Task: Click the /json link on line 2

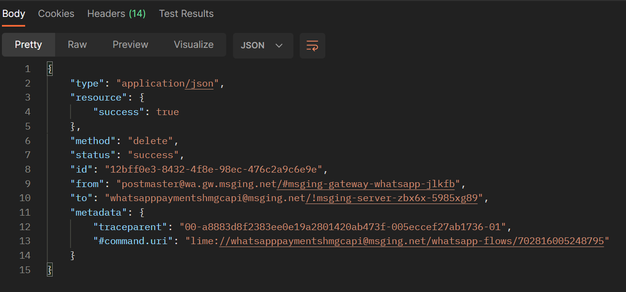Action: point(199,83)
